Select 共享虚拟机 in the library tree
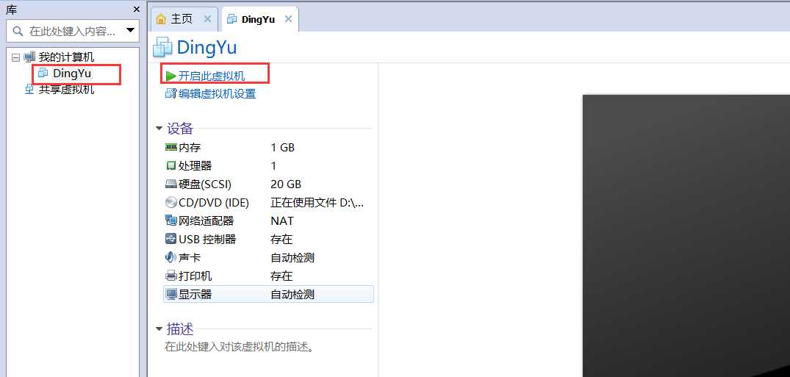 pos(66,90)
